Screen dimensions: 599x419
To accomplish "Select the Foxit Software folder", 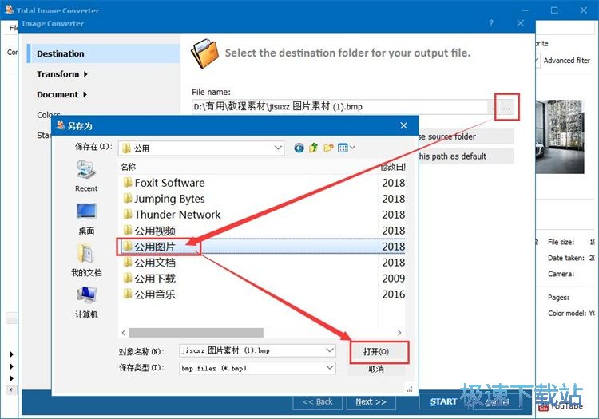I will 169,183.
